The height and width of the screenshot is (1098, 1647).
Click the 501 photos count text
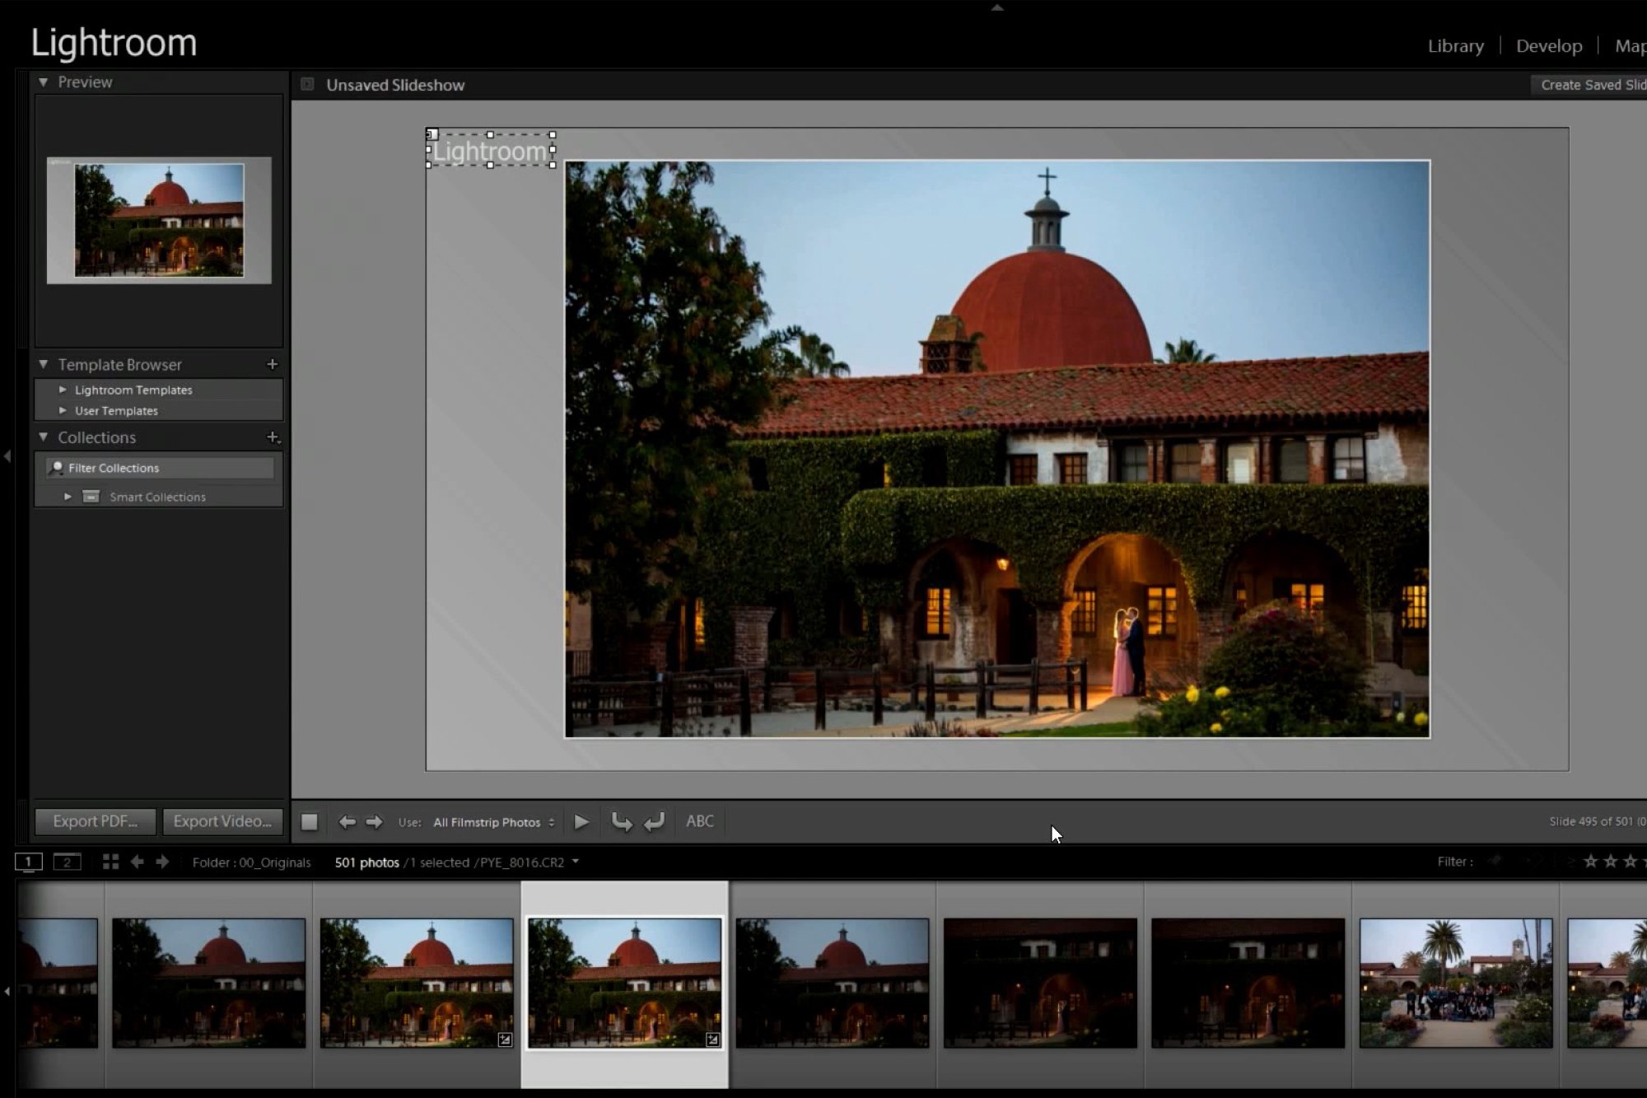366,862
